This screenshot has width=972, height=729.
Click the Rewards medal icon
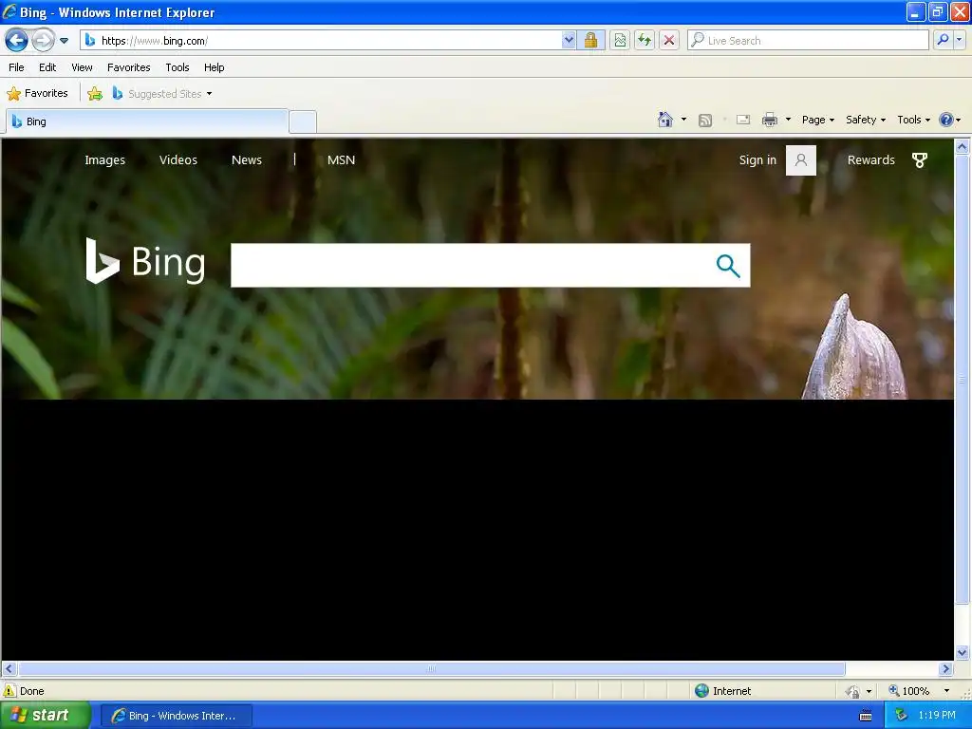[x=920, y=160]
